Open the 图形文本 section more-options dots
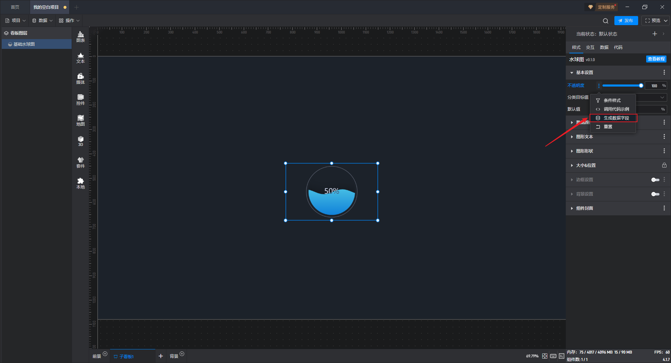The height and width of the screenshot is (363, 671). click(664, 136)
